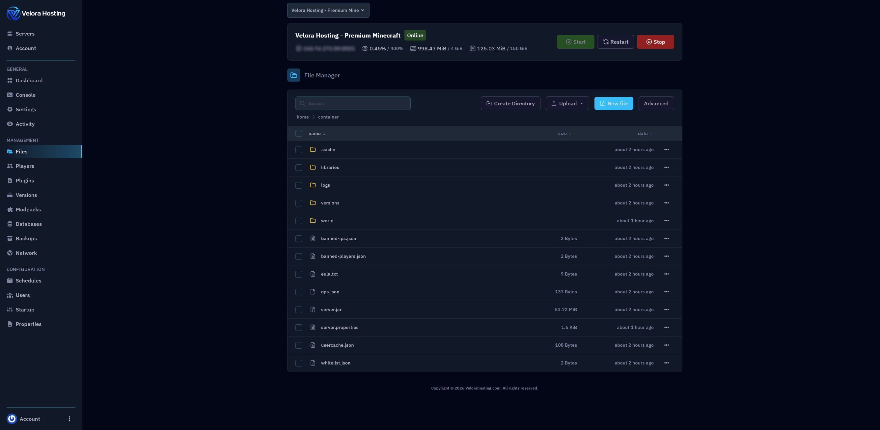Click Create Directory
The width and height of the screenshot is (880, 430).
pyautogui.click(x=510, y=103)
